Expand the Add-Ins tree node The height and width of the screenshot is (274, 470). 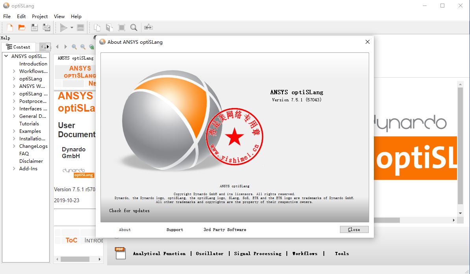[14, 169]
